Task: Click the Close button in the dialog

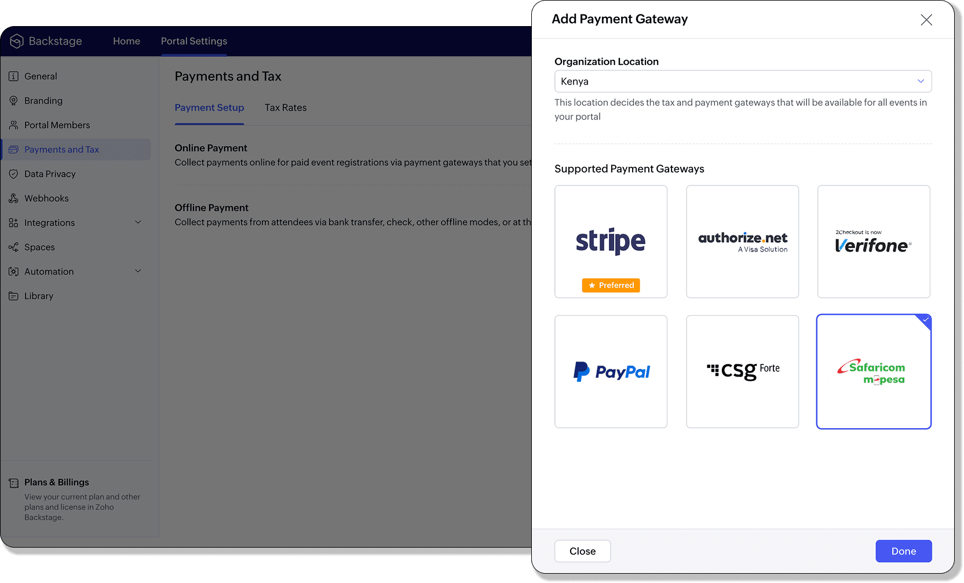Action: [582, 551]
